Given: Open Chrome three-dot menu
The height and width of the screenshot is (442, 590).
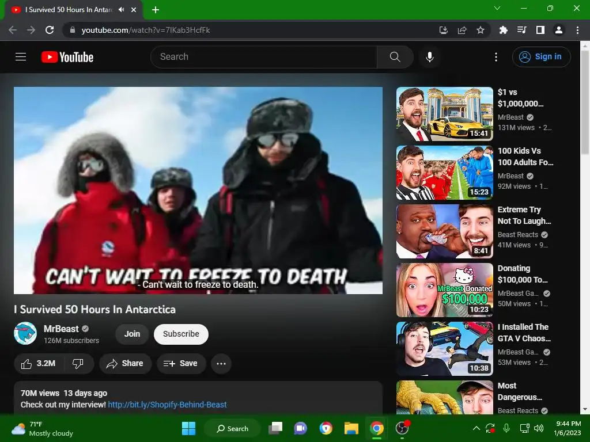Looking at the screenshot, I should click(577, 30).
